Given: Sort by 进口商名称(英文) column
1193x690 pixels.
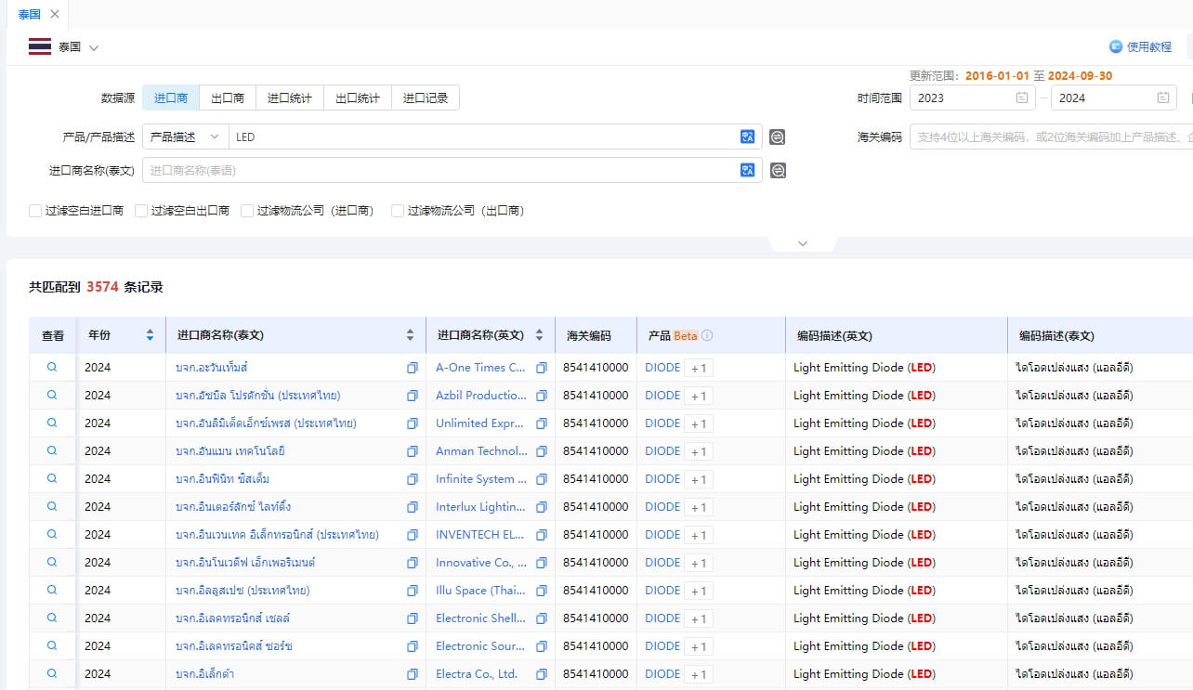Looking at the screenshot, I should (x=539, y=335).
